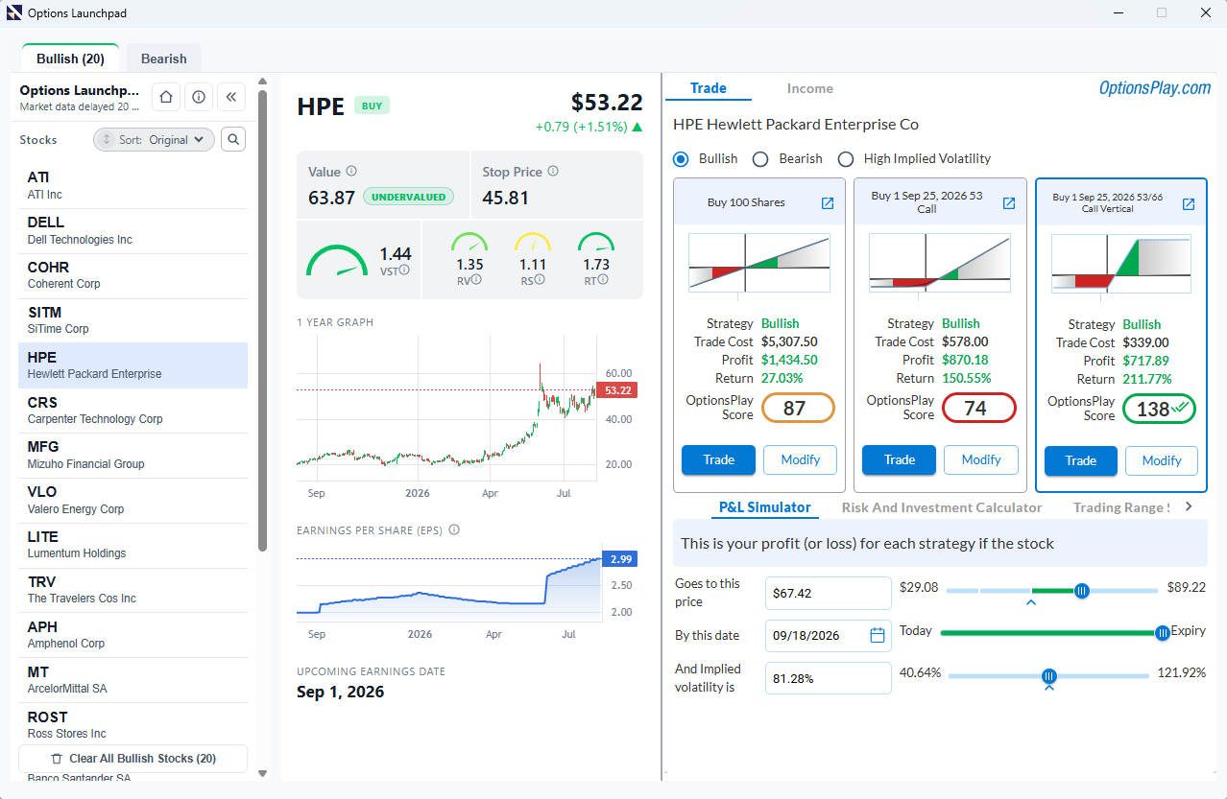Click the RT gauge graphic

596,243
